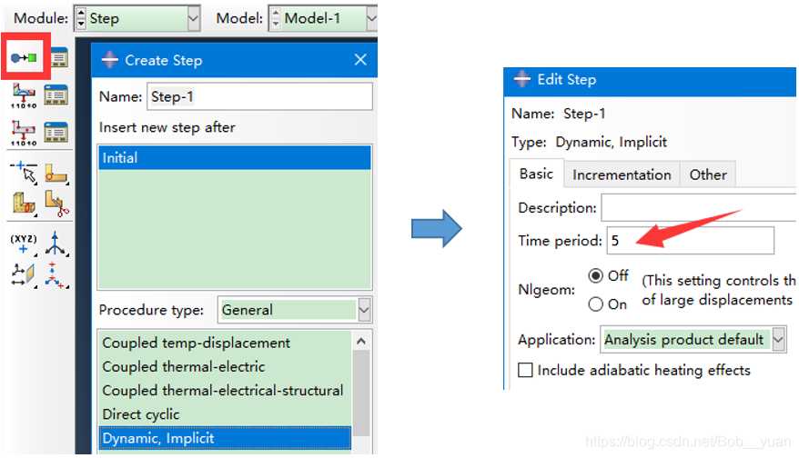Viewport: 799px width, 458px height.
Task: Select Coupled thermal-electric procedure in list
Action: 184,366
